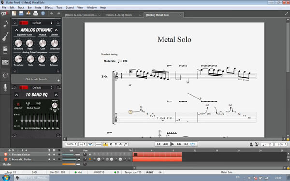Open the page layout view dropdown

point(82,144)
